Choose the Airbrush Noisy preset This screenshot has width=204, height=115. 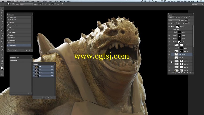(x=19, y=25)
